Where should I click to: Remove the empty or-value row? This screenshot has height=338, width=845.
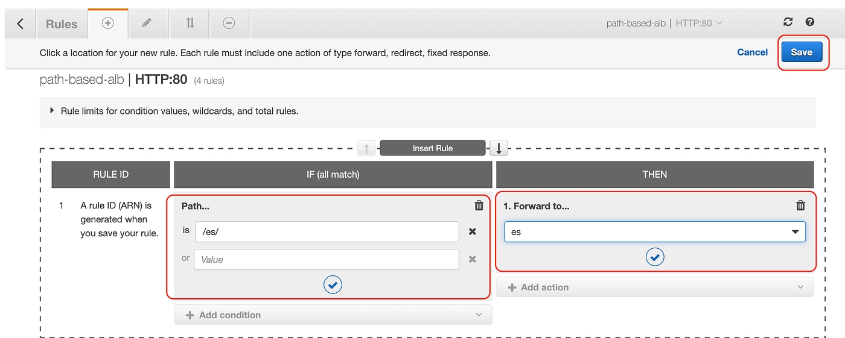coord(473,259)
